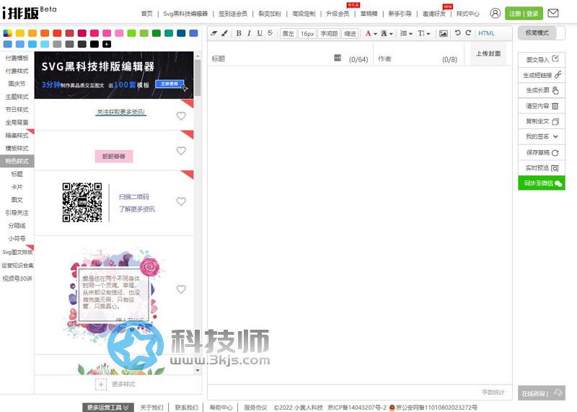Select the eraser clear-format tool
The width and height of the screenshot is (577, 412).
(x=213, y=33)
